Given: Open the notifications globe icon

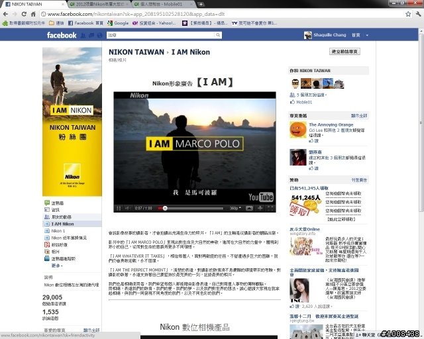Looking at the screenshot, I should (99, 35).
